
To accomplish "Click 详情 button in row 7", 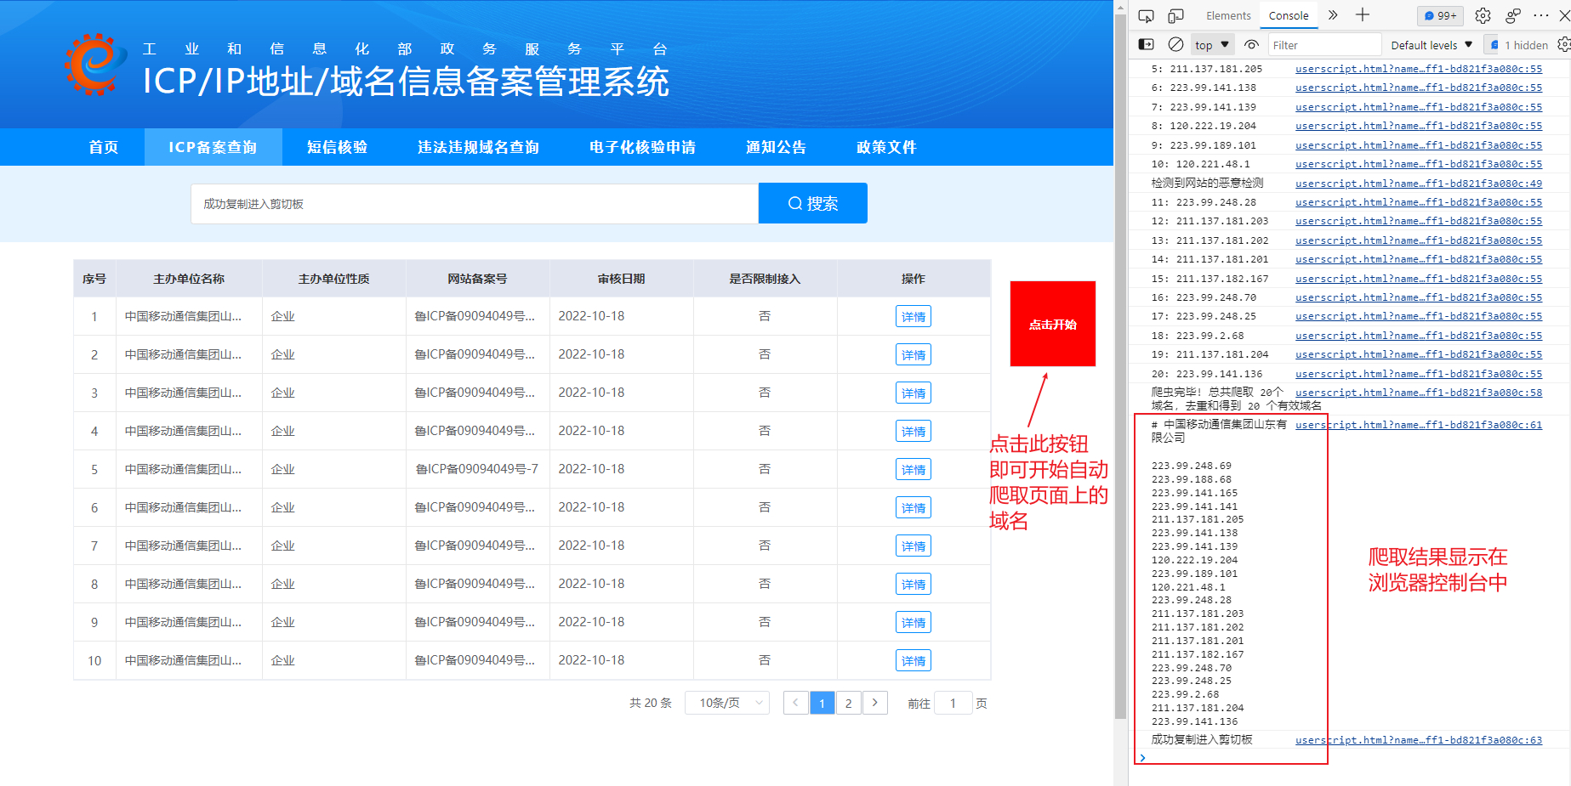I will click(x=914, y=546).
